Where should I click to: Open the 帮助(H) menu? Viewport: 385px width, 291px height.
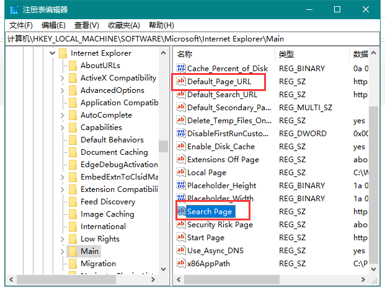(x=161, y=25)
